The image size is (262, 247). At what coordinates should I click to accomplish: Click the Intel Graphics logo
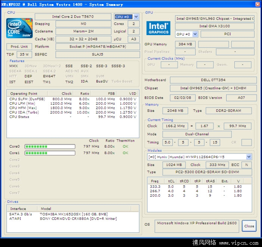click(159, 28)
